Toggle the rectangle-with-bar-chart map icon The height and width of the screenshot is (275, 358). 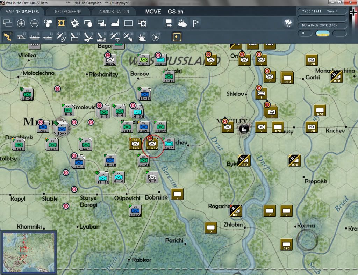pos(102,23)
